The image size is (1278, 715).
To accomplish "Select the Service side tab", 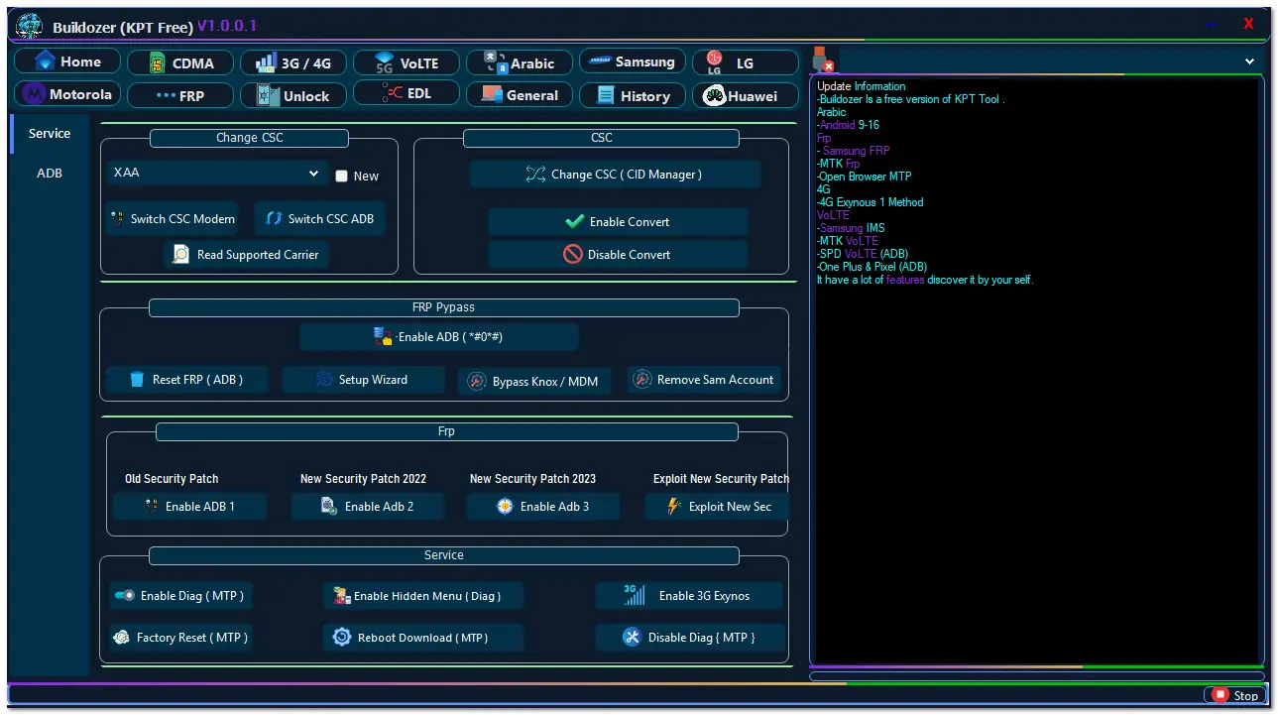I will (x=50, y=133).
